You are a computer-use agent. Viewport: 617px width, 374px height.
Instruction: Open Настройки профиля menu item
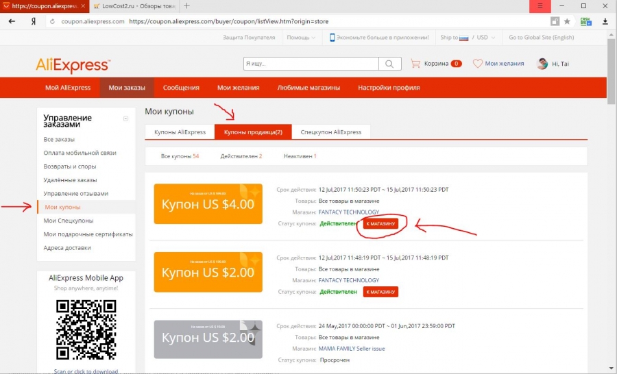tap(389, 88)
